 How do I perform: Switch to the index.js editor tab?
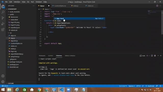pos(76,6)
